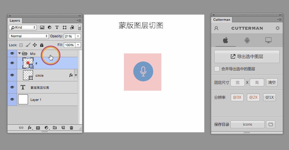Image resolution: width=289 pixels, height=150 pixels.
Task: Open Cutterman settings gear
Action: pyautogui.click(x=277, y=28)
